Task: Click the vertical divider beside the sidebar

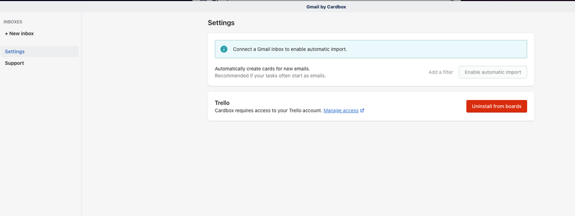Action: click(x=81, y=114)
